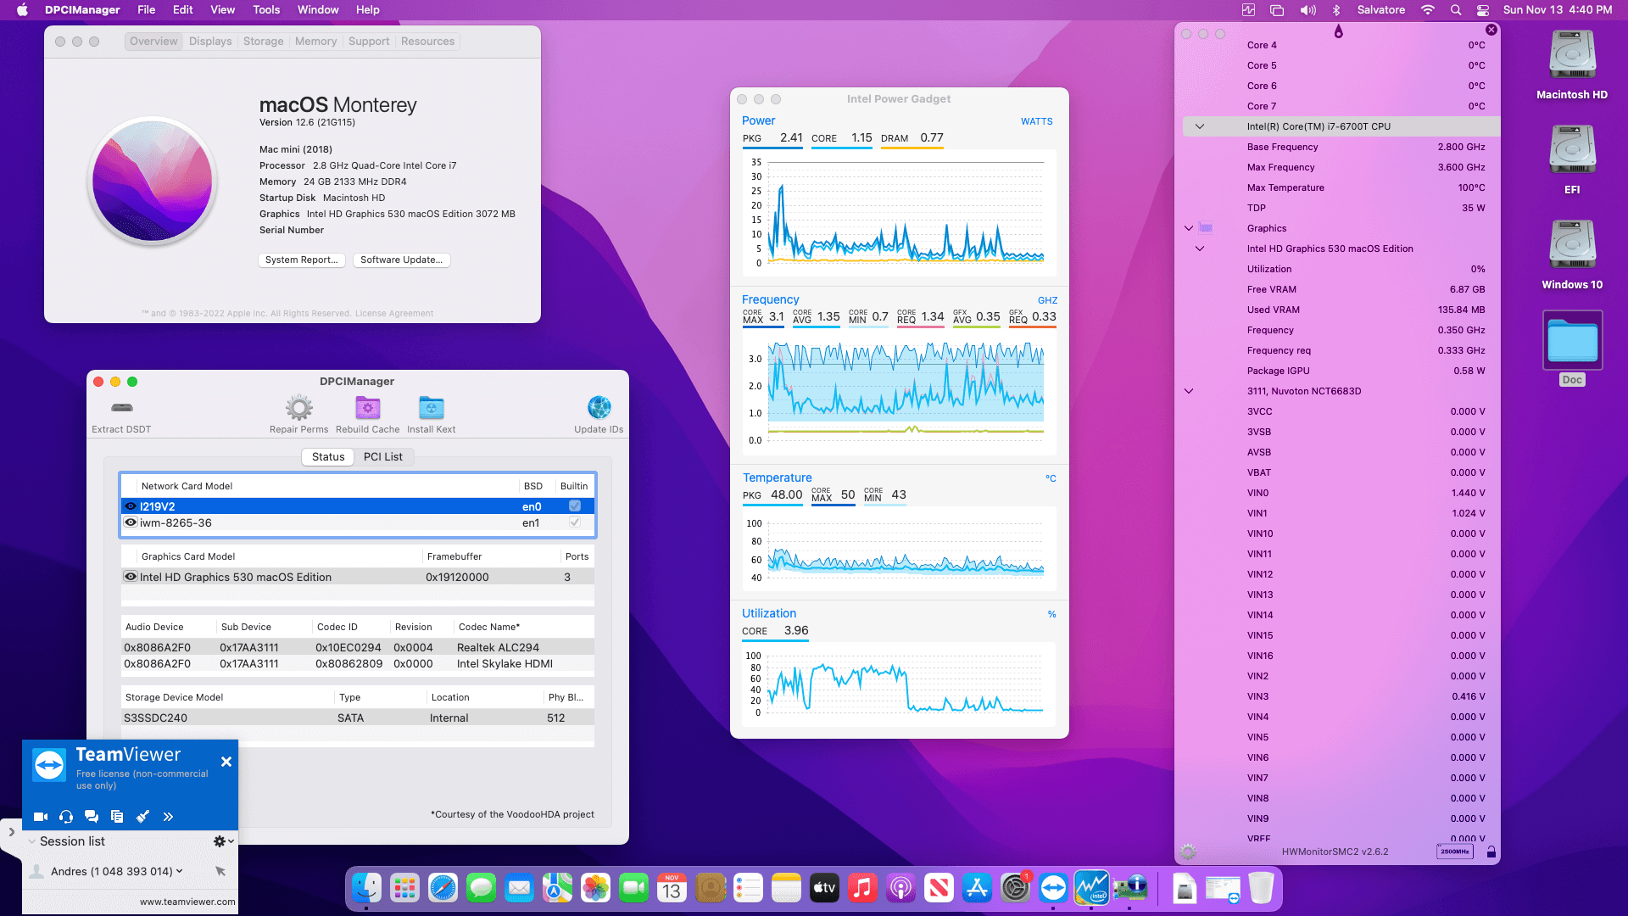Viewport: 1628px width, 916px height.
Task: Switch to PCI List tab
Action: click(383, 456)
